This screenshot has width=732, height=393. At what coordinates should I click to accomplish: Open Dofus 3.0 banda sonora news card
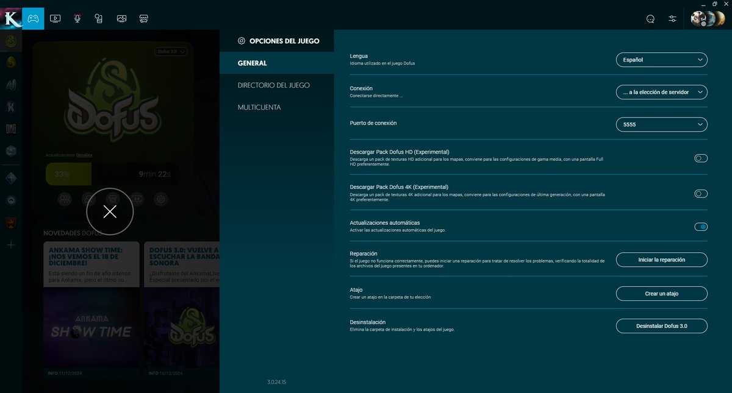[181, 310]
